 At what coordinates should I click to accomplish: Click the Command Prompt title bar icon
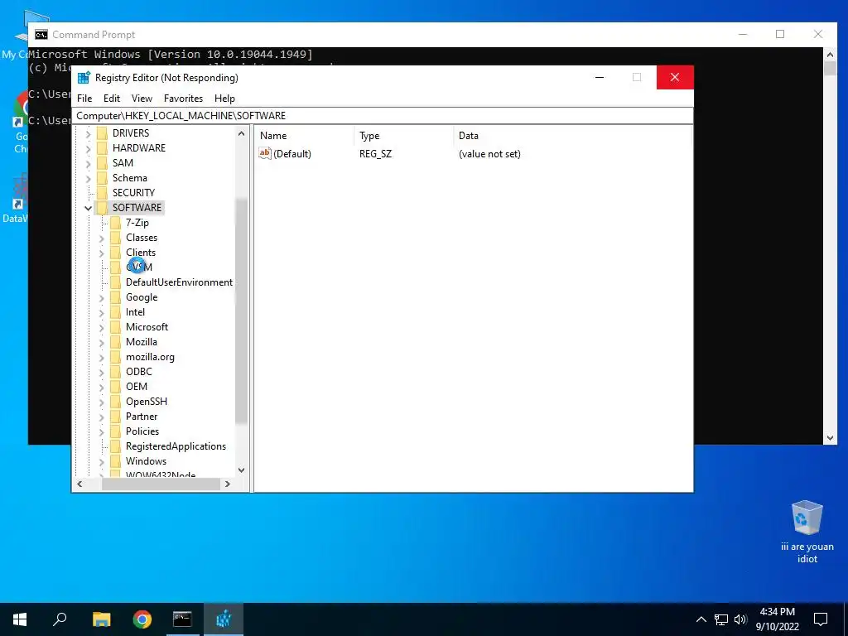(41, 35)
